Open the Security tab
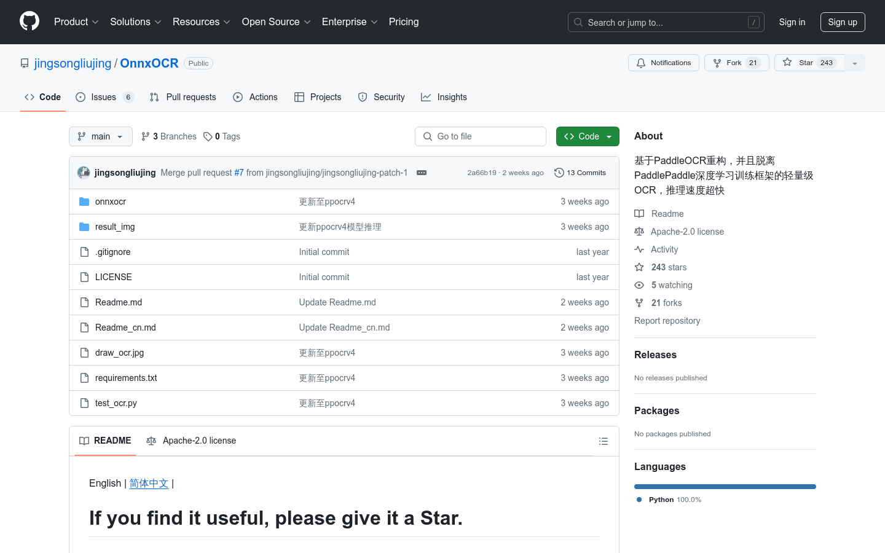This screenshot has height=553, width=885. 382,97
